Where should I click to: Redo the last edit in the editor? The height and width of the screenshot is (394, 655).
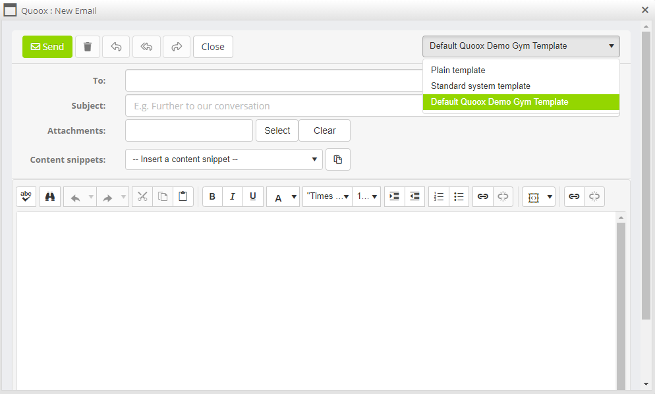107,197
